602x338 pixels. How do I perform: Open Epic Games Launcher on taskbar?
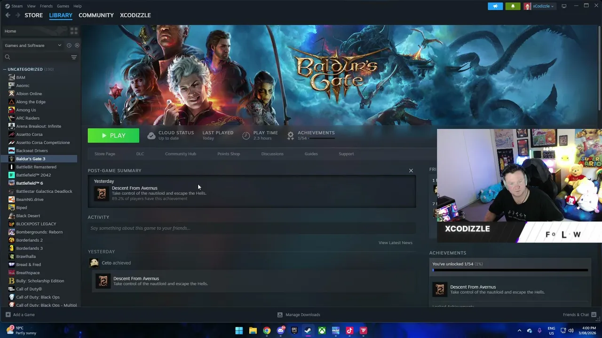(x=294, y=330)
